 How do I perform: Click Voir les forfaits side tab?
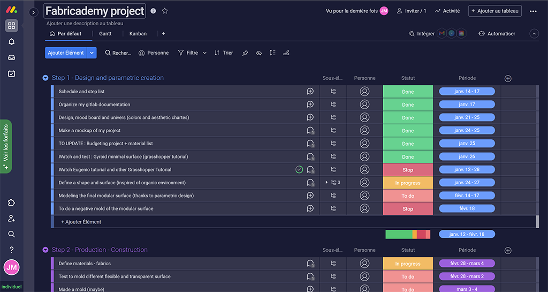click(6, 146)
